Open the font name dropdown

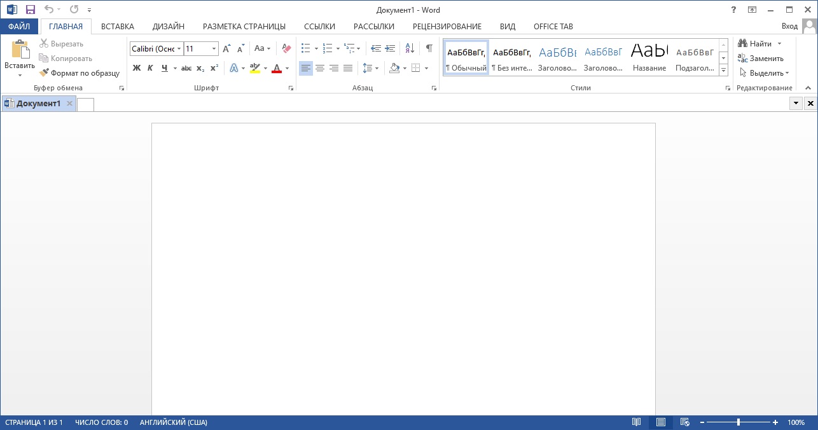(179, 48)
